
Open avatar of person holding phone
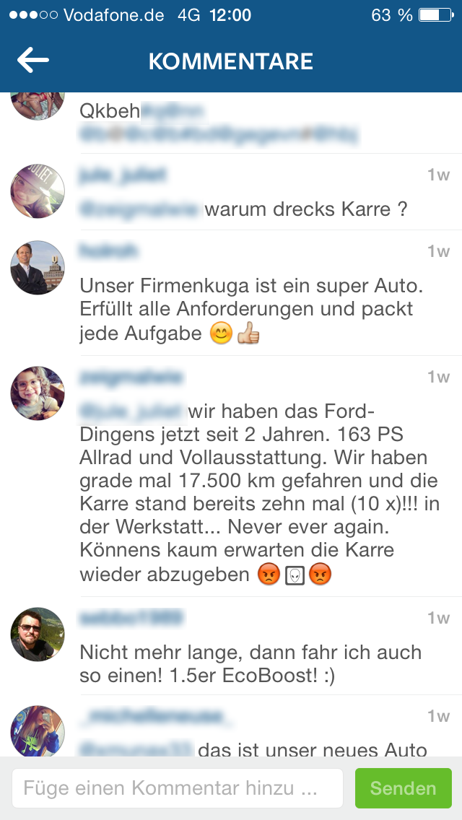(x=38, y=731)
